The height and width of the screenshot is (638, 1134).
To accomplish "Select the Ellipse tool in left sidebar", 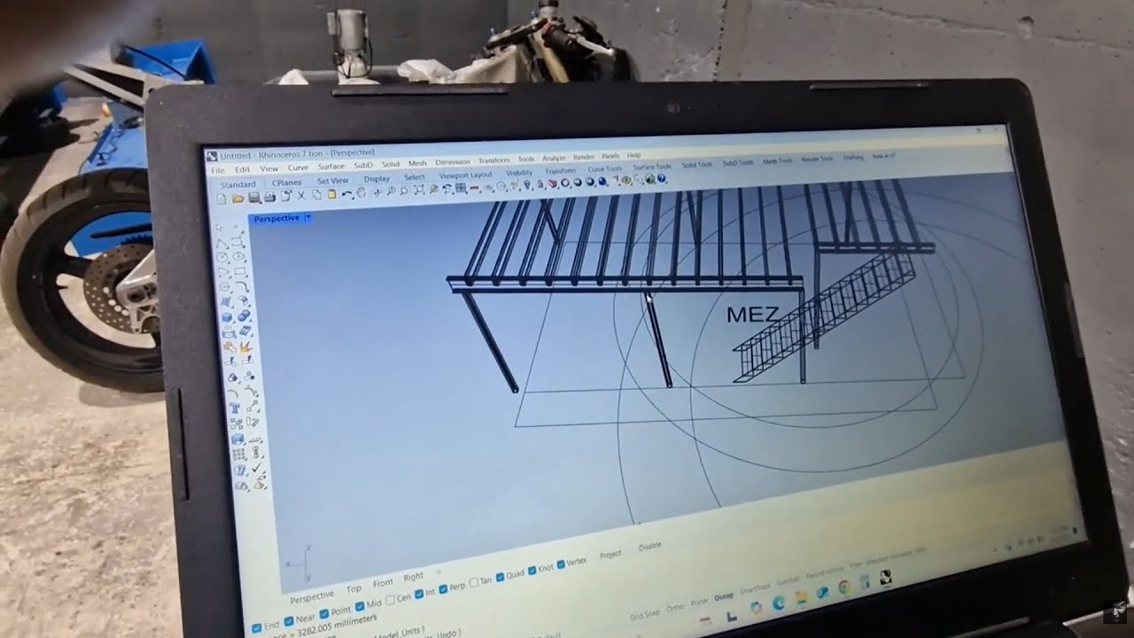I will (x=238, y=256).
